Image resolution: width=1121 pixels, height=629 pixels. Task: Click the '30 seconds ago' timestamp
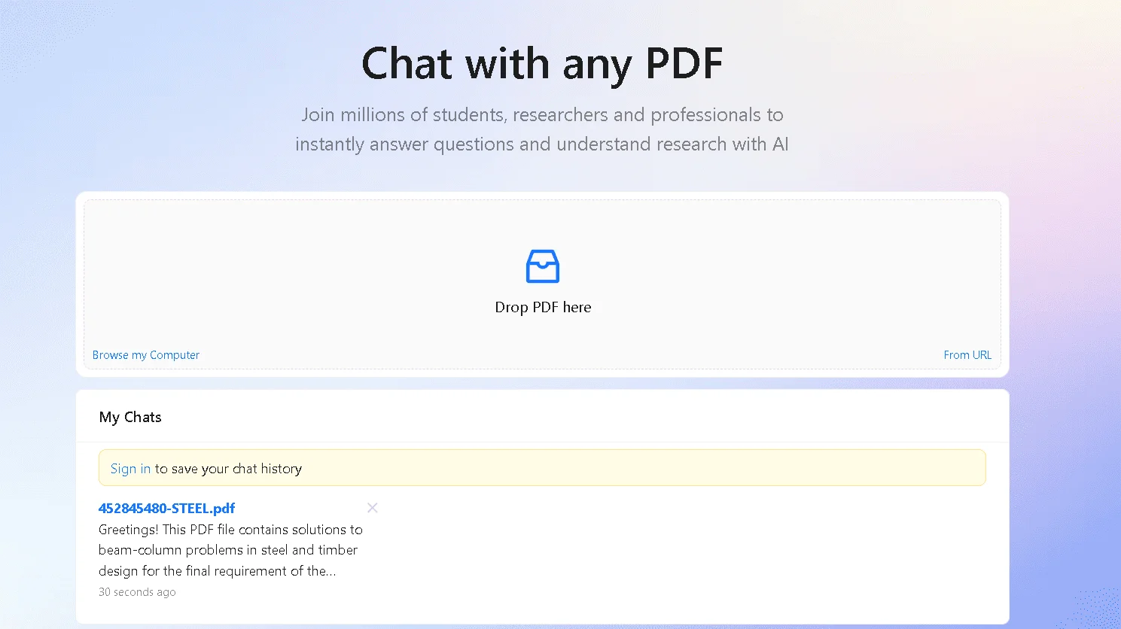pos(137,592)
